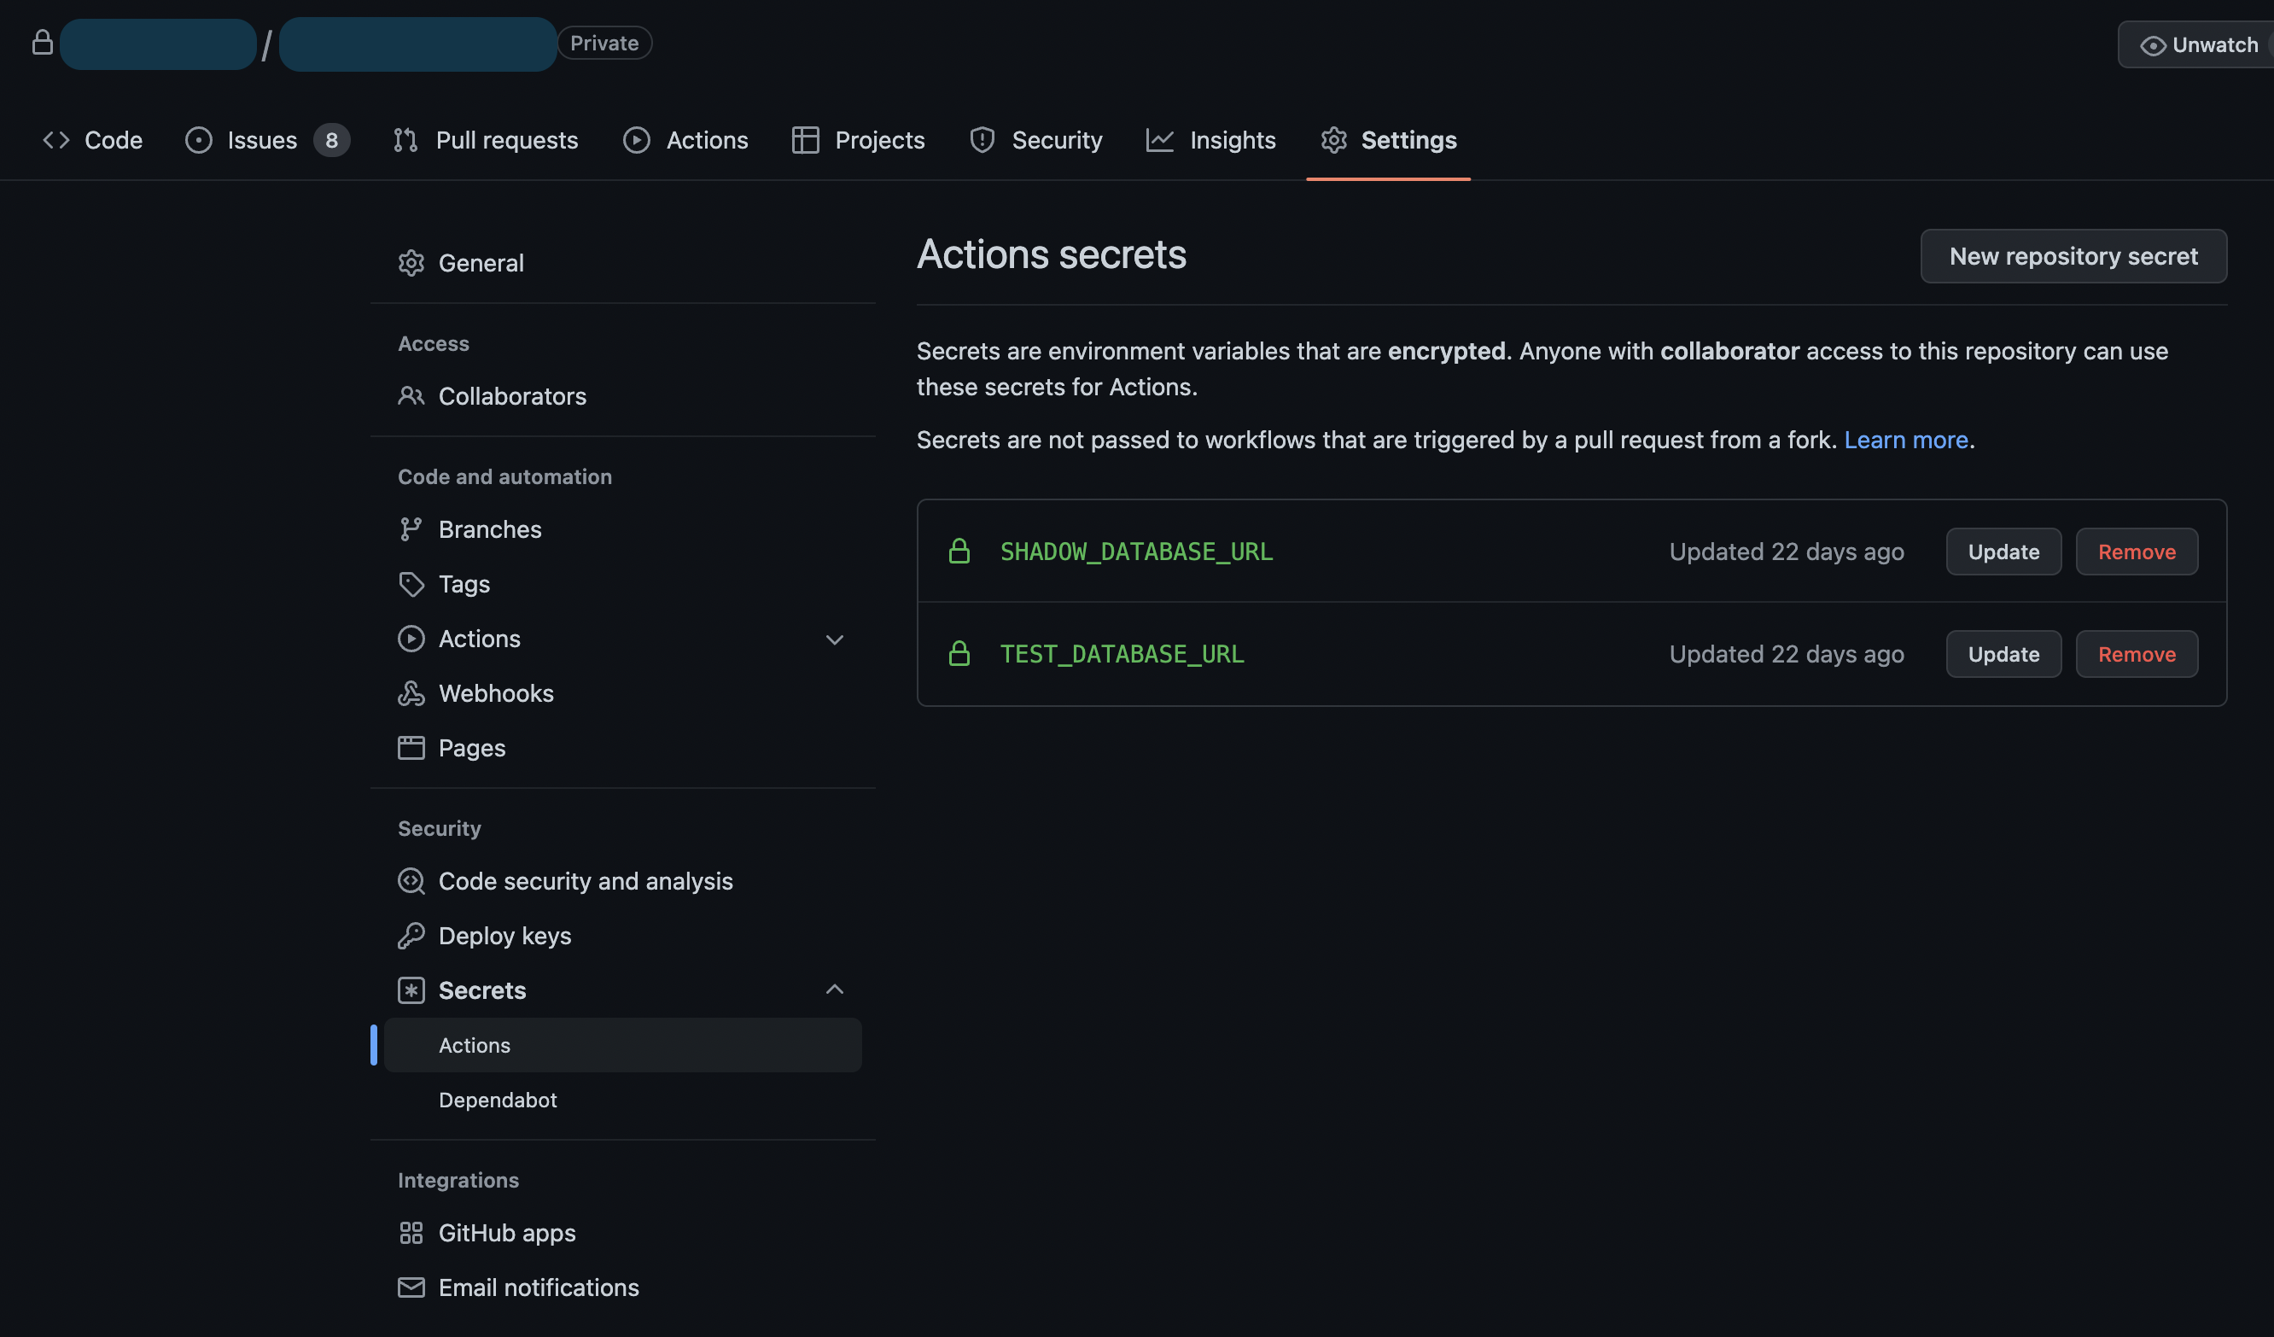Expand the sidebar Actions settings chevron
2274x1337 pixels.
[x=834, y=639]
